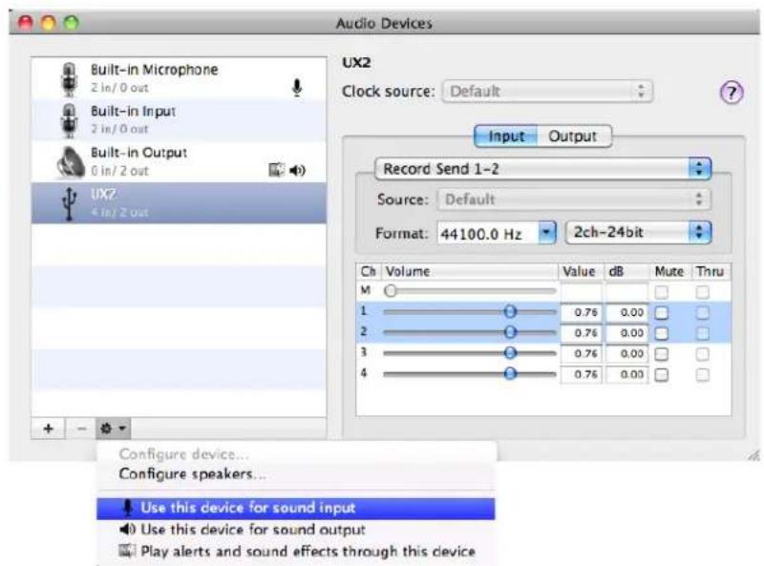This screenshot has height=566, width=764.
Task: Select UX2 4 in/2 out device row
Action: 179,203
